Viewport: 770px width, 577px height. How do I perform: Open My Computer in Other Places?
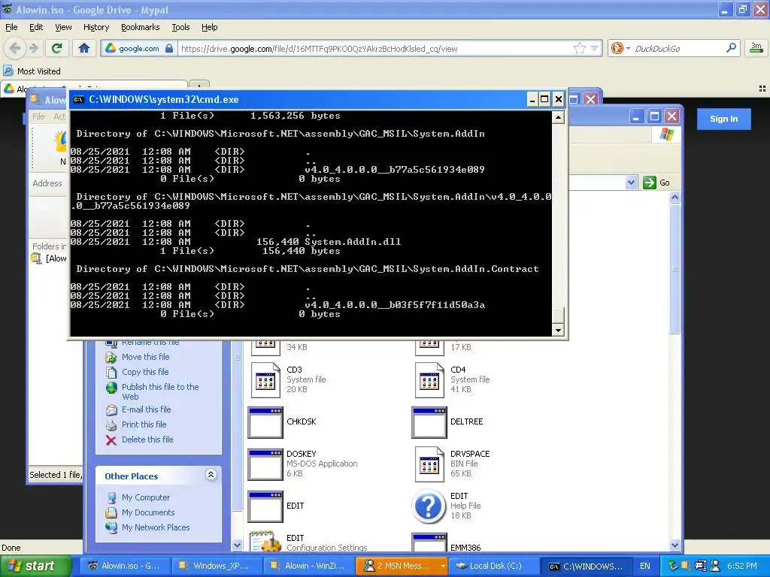pos(146,497)
